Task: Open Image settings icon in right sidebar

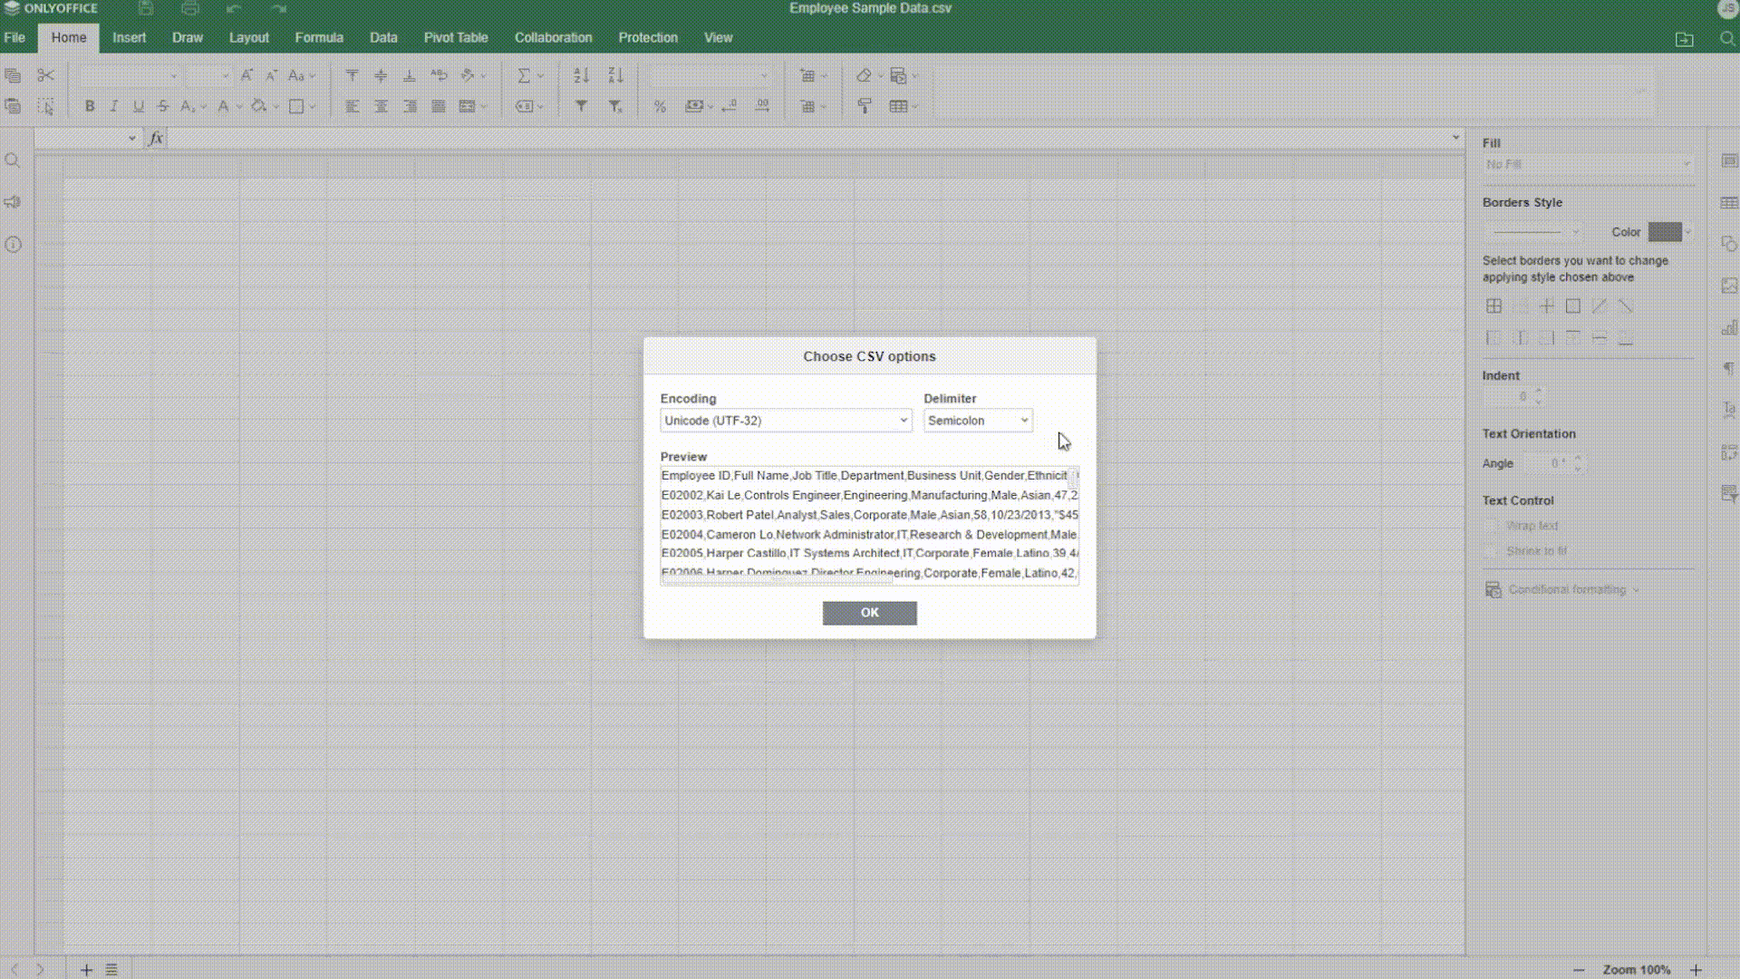Action: click(x=1729, y=286)
